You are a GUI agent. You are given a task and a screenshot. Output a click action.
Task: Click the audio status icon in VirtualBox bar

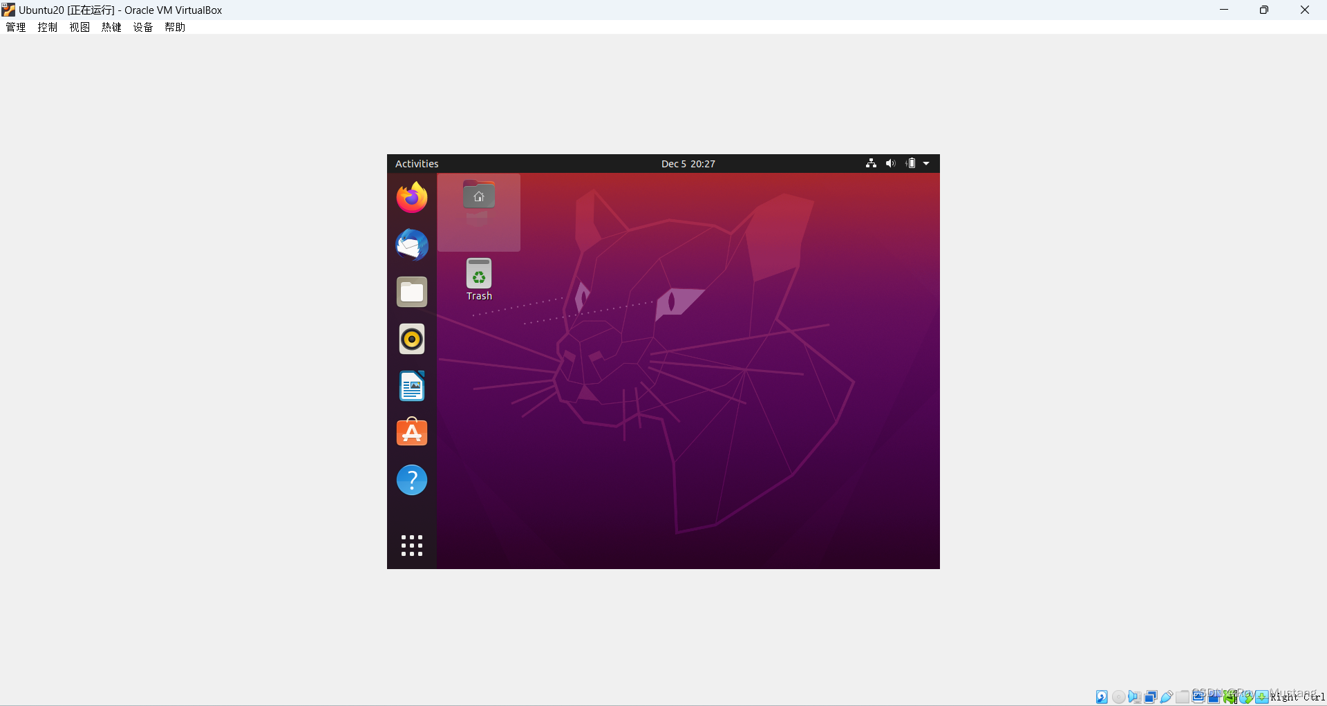[1134, 697]
